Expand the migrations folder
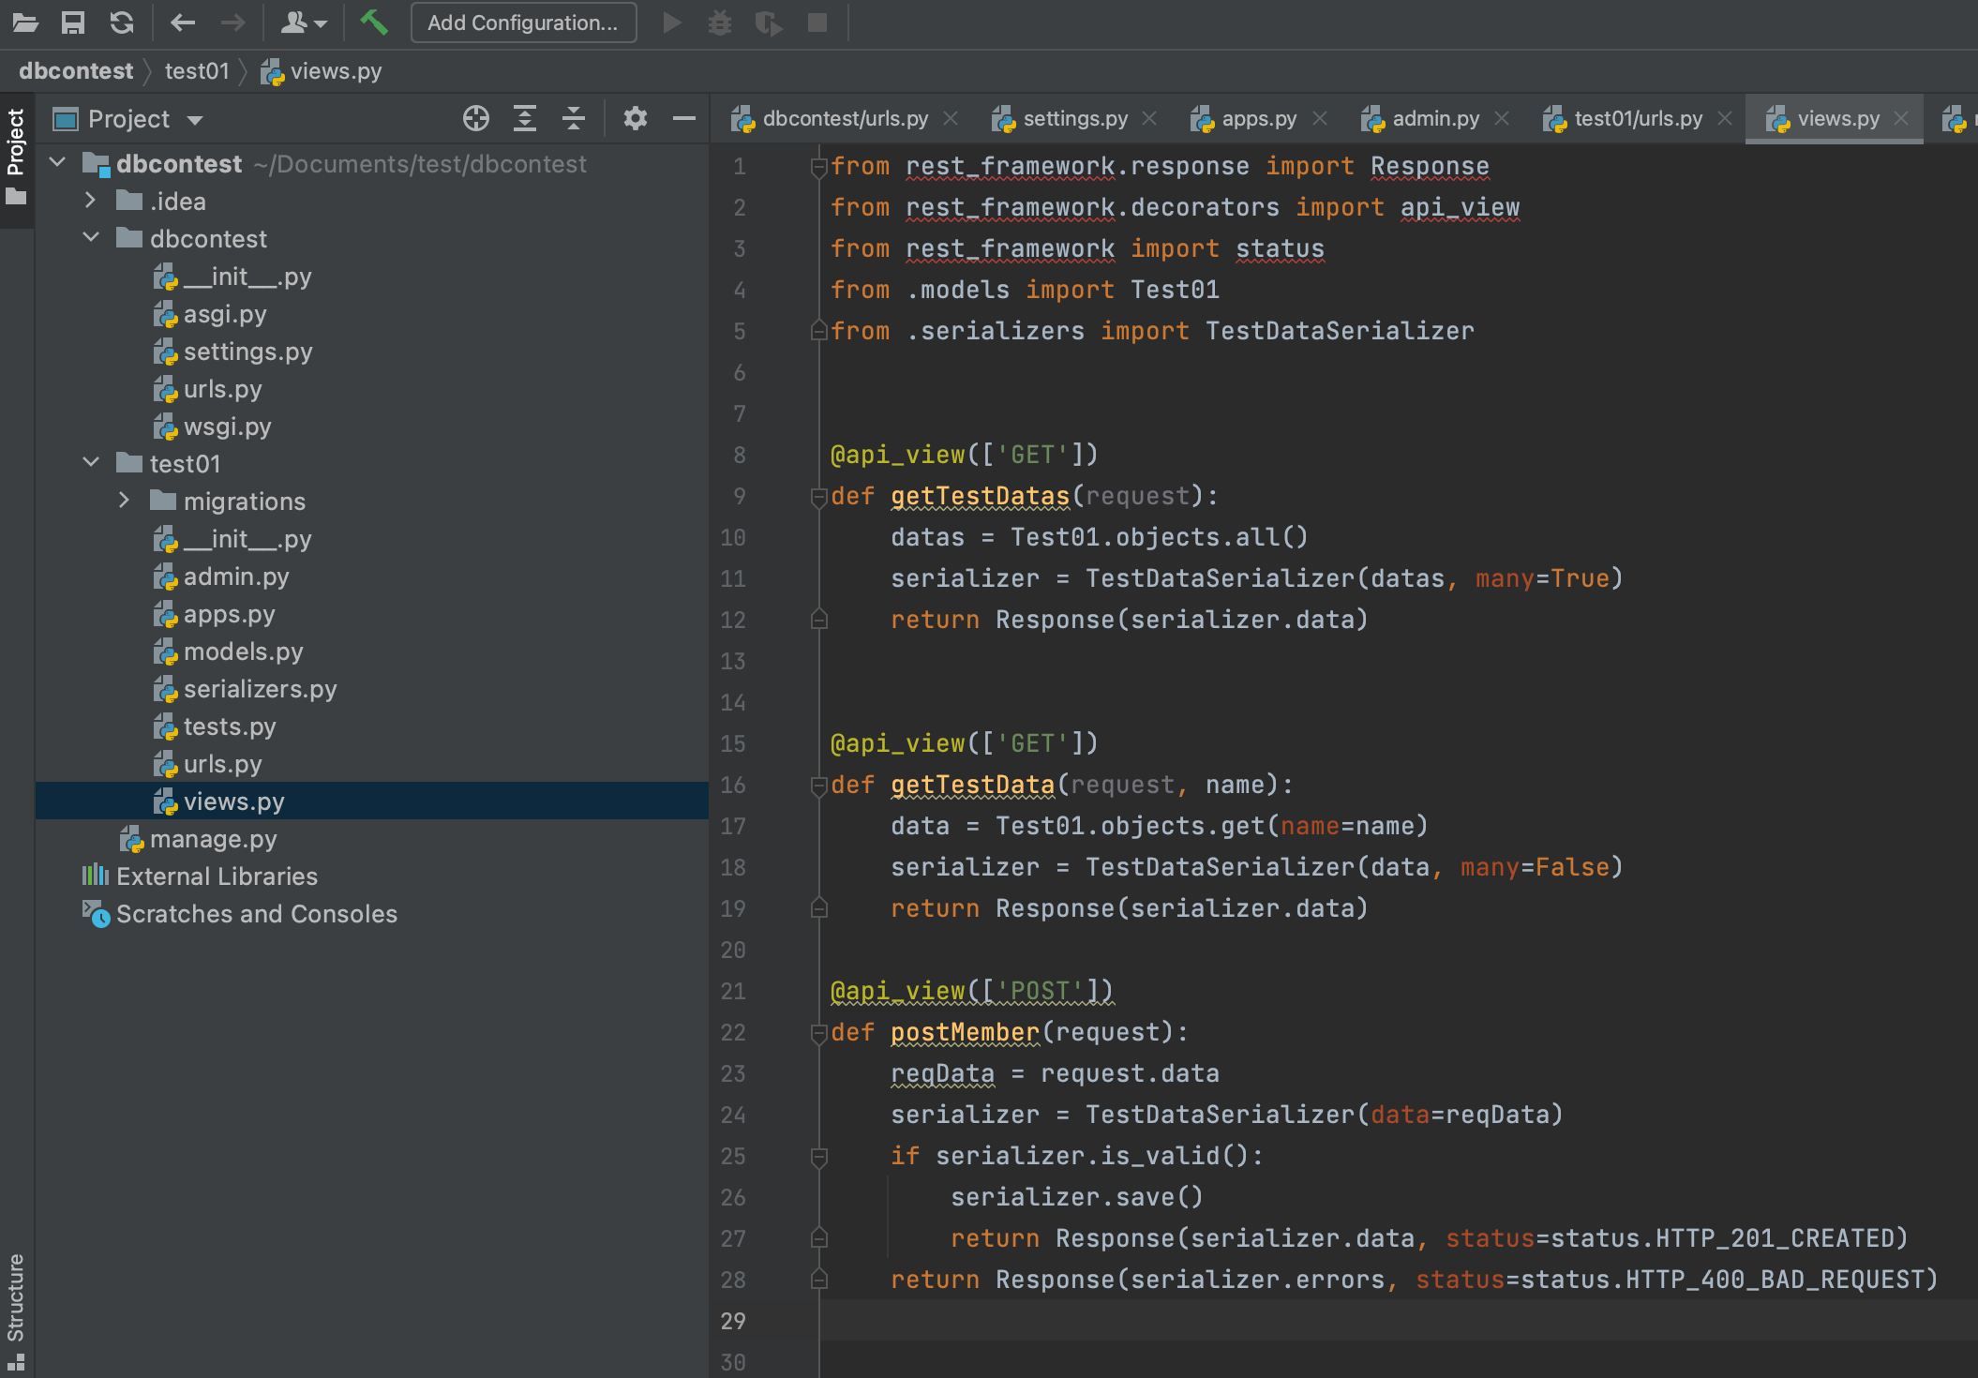 click(125, 501)
